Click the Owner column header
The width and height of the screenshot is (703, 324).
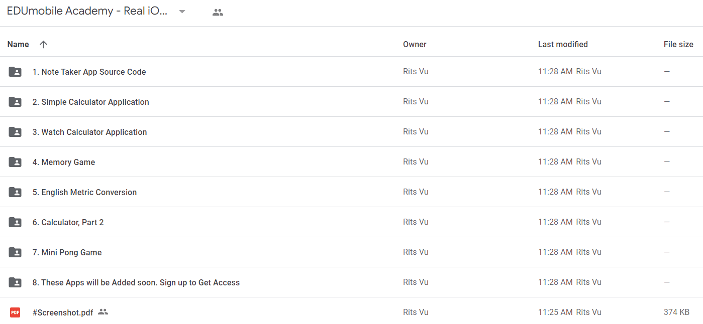click(415, 44)
